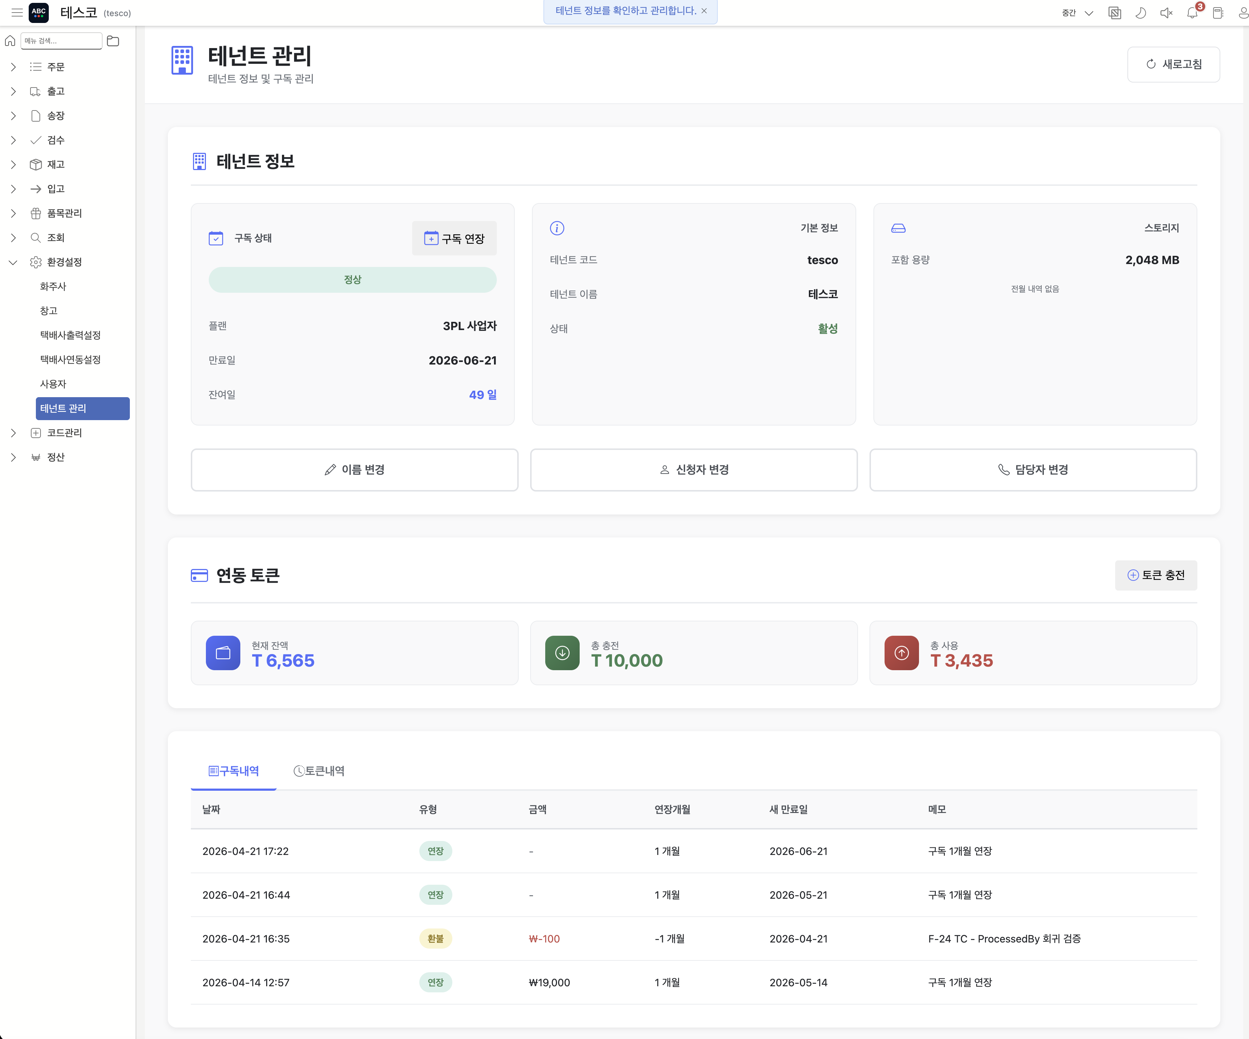Image resolution: width=1249 pixels, height=1039 pixels.
Task: Click the 토큰 충전 button
Action: pos(1156,575)
